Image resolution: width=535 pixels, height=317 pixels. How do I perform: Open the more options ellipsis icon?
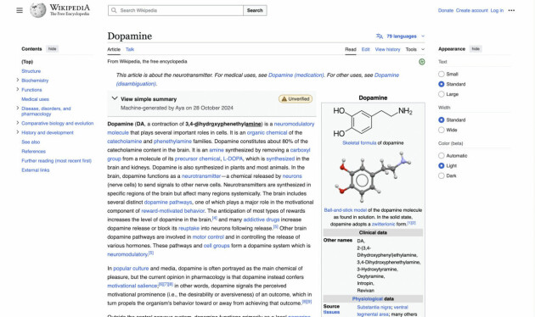click(x=511, y=10)
